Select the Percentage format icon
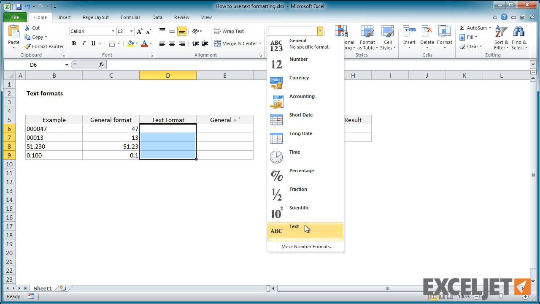Image resolution: width=540 pixels, height=304 pixels. coord(276,175)
